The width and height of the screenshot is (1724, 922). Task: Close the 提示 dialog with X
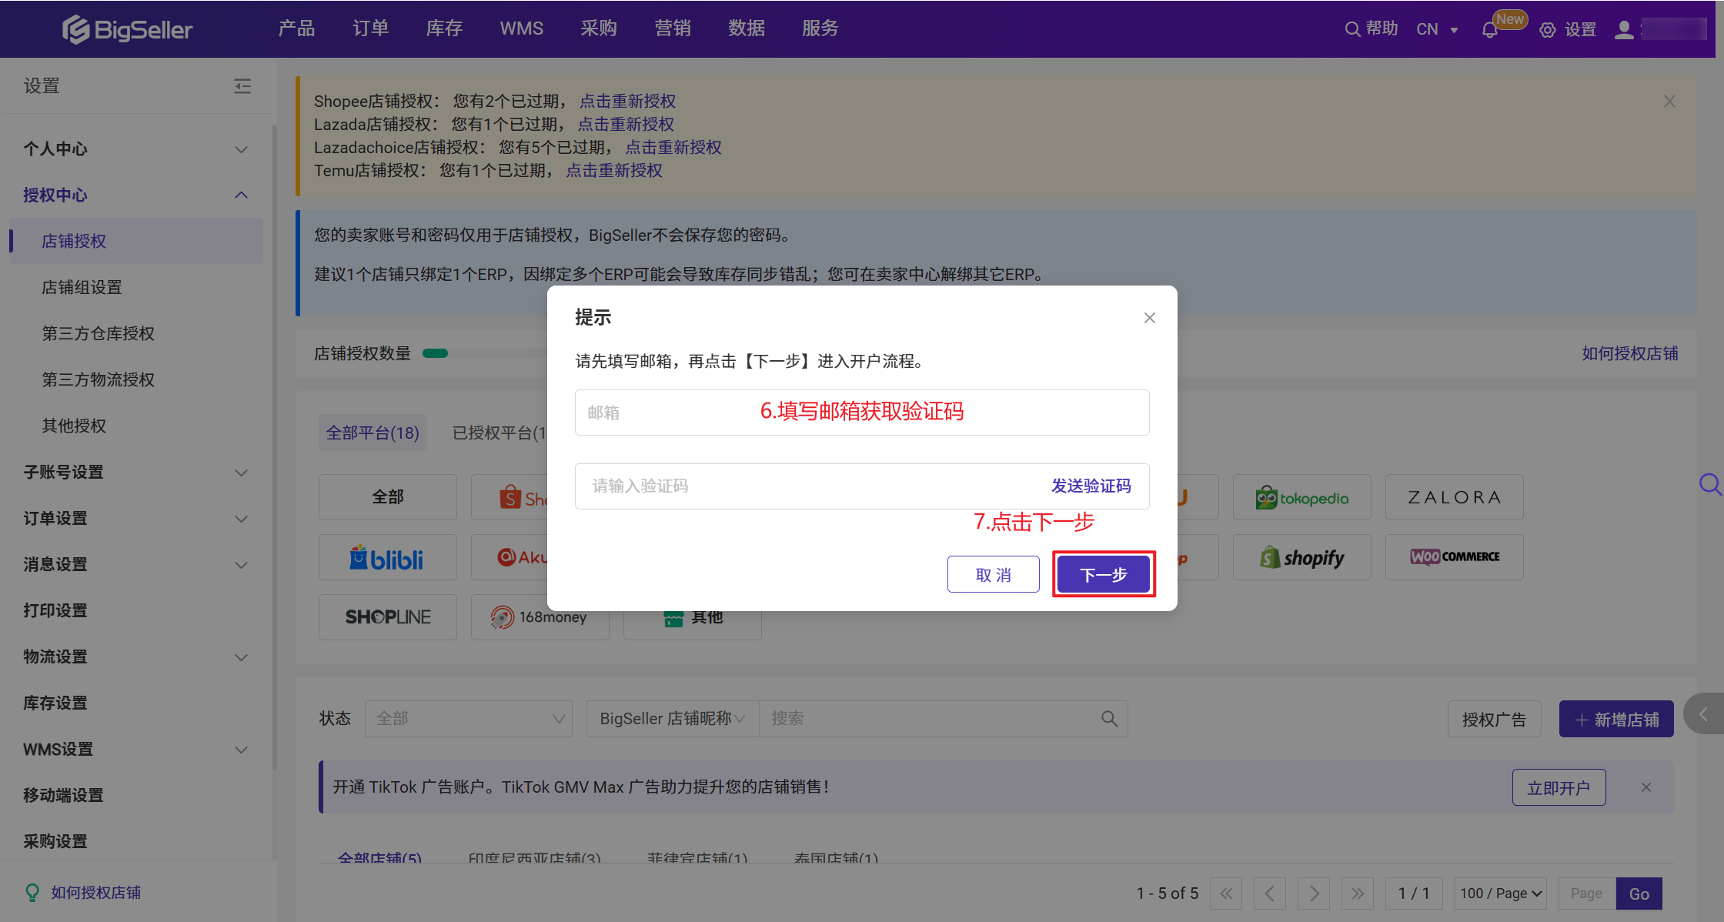pos(1150,318)
